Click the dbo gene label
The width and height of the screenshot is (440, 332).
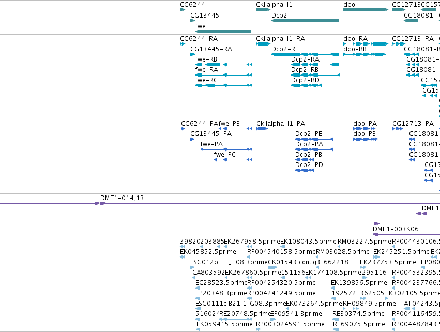point(349,5)
